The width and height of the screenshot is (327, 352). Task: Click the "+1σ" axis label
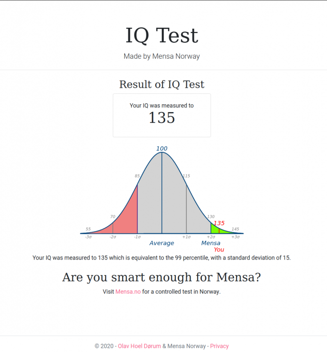click(186, 237)
